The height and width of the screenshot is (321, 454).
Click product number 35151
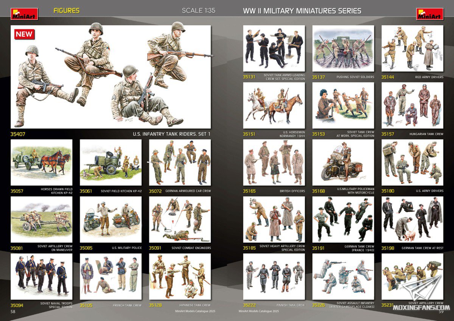point(249,134)
